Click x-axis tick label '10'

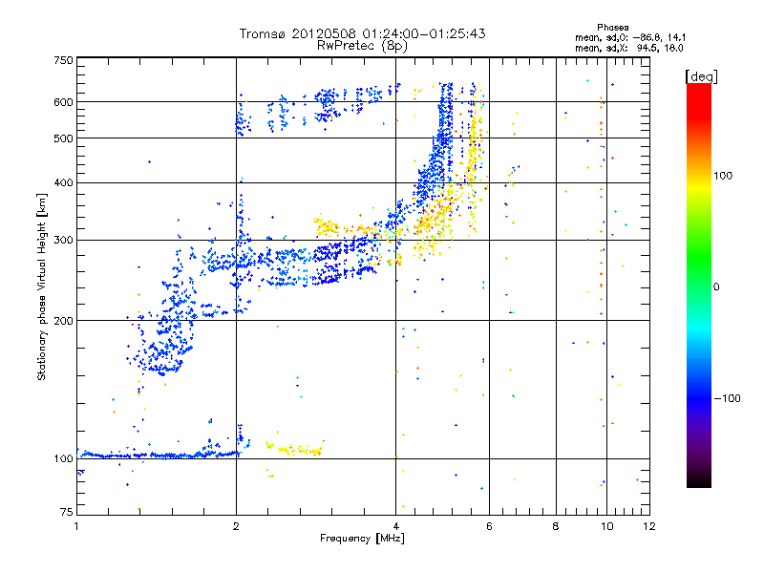coord(606,526)
